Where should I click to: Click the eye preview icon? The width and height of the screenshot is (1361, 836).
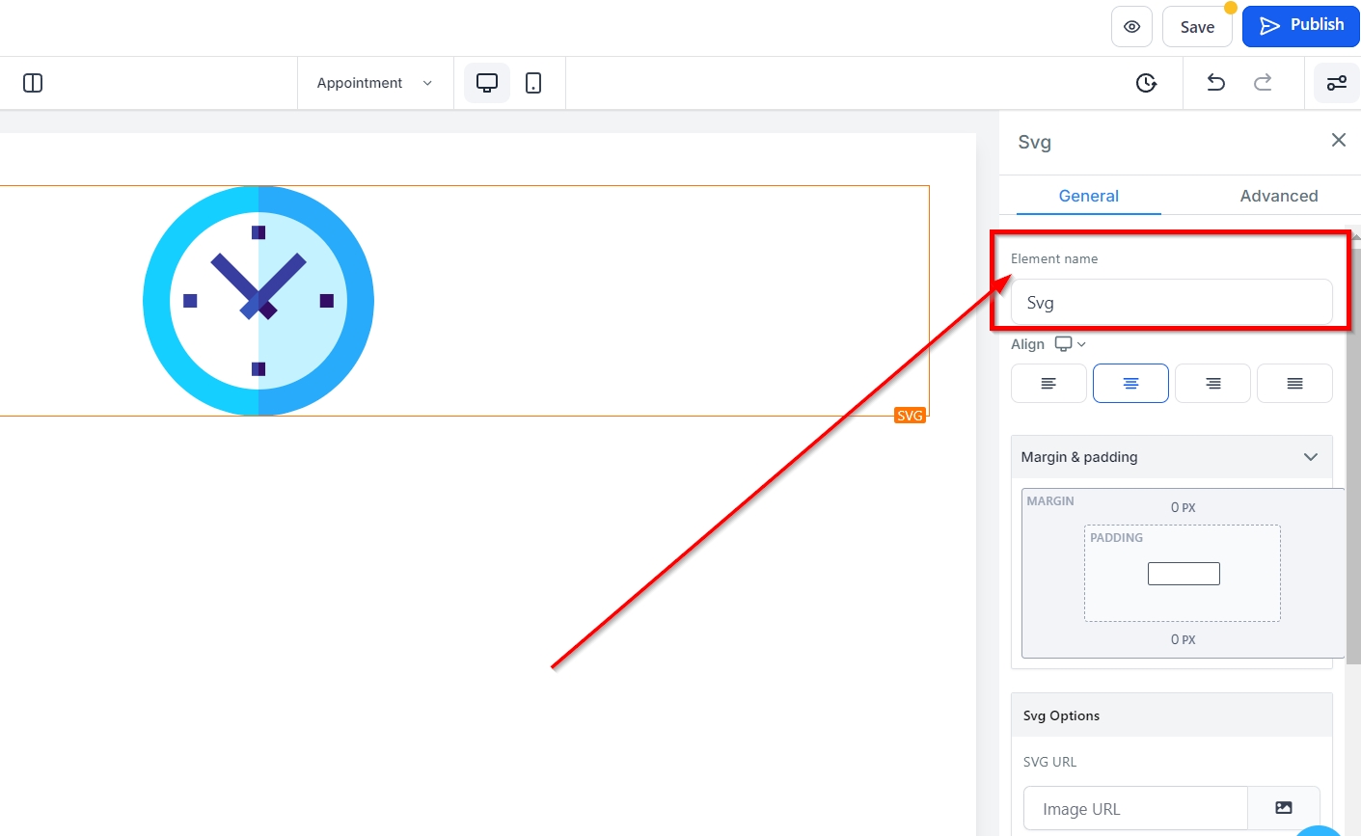tap(1131, 27)
